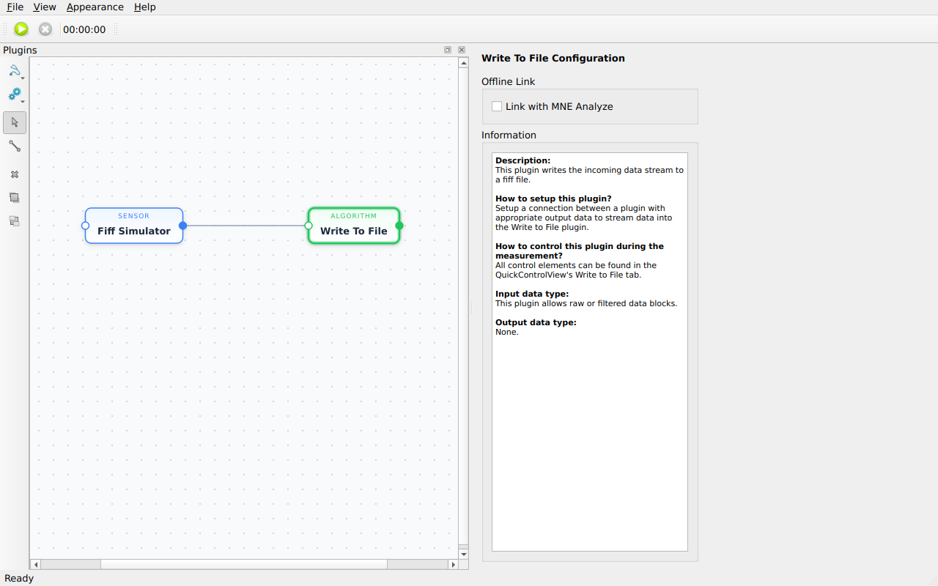
Task: Click the "Information" group label
Action: [x=509, y=136]
